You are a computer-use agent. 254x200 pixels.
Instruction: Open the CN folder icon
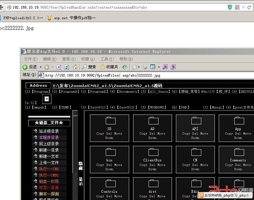coord(196,152)
